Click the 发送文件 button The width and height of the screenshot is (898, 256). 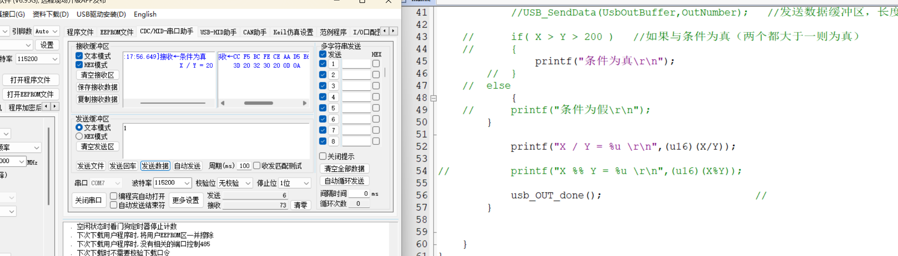(91, 166)
